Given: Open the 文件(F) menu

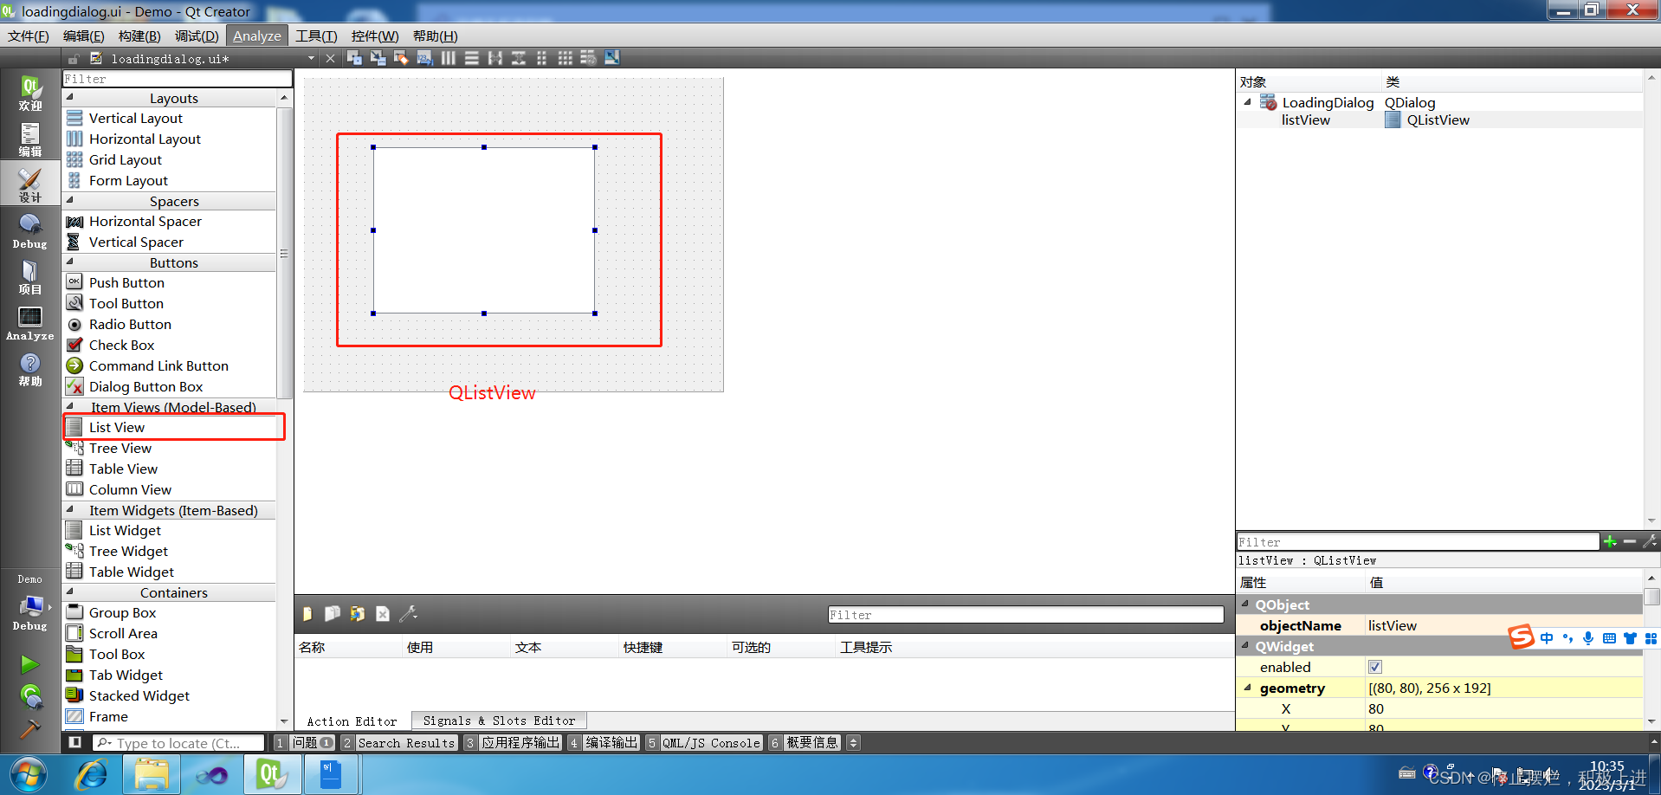Looking at the screenshot, I should 29,36.
